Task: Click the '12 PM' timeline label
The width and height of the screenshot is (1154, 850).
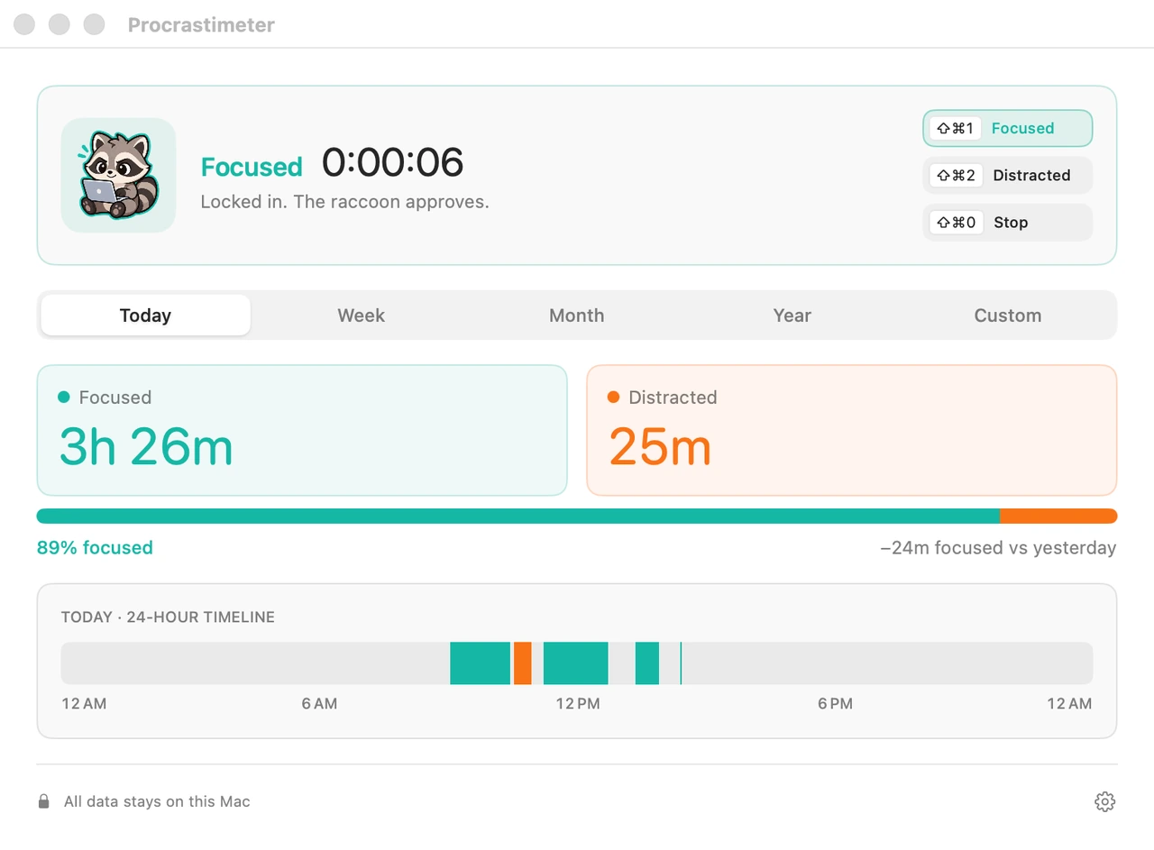Action: (x=578, y=704)
